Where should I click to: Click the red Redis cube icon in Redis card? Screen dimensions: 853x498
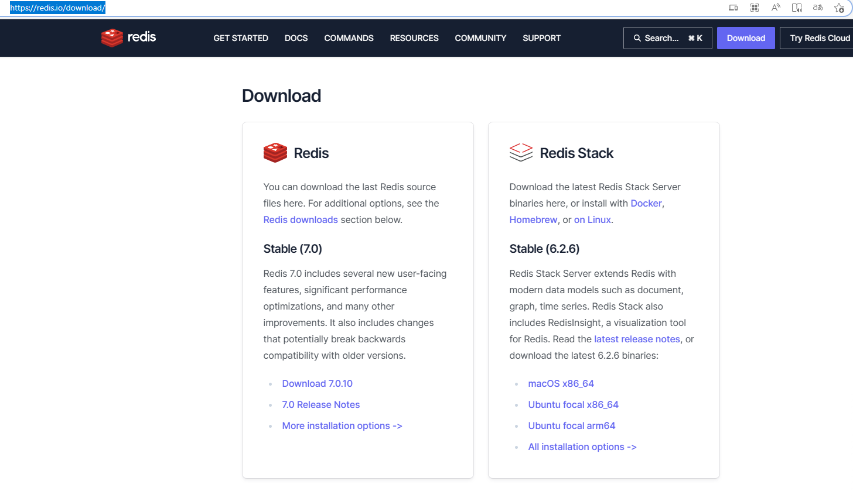coord(275,153)
